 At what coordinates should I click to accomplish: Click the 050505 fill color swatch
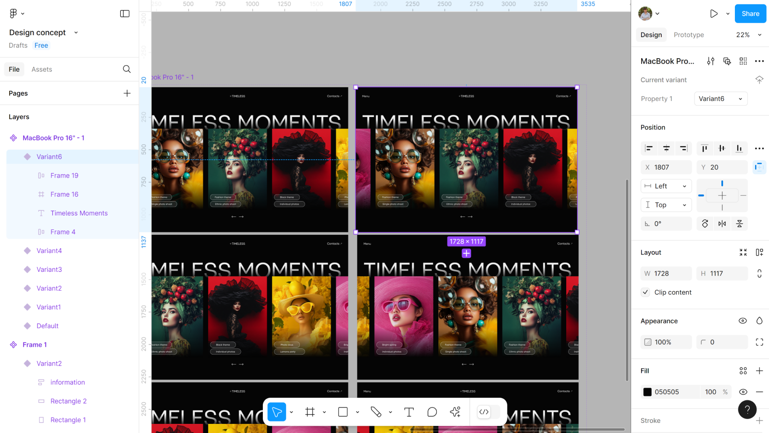click(647, 392)
